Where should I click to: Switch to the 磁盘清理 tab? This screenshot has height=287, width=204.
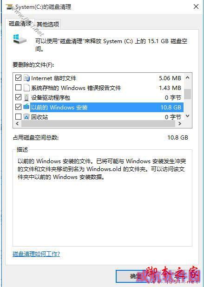(20, 24)
